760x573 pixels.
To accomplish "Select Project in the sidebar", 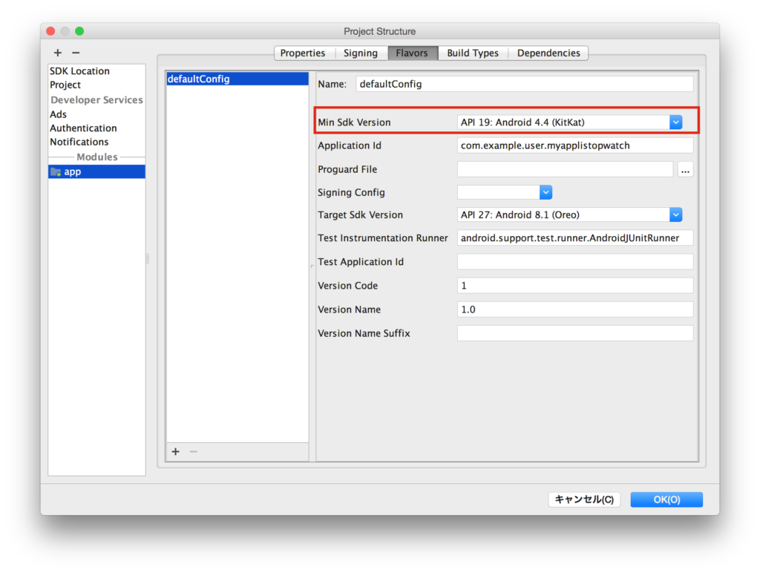I will 65,85.
